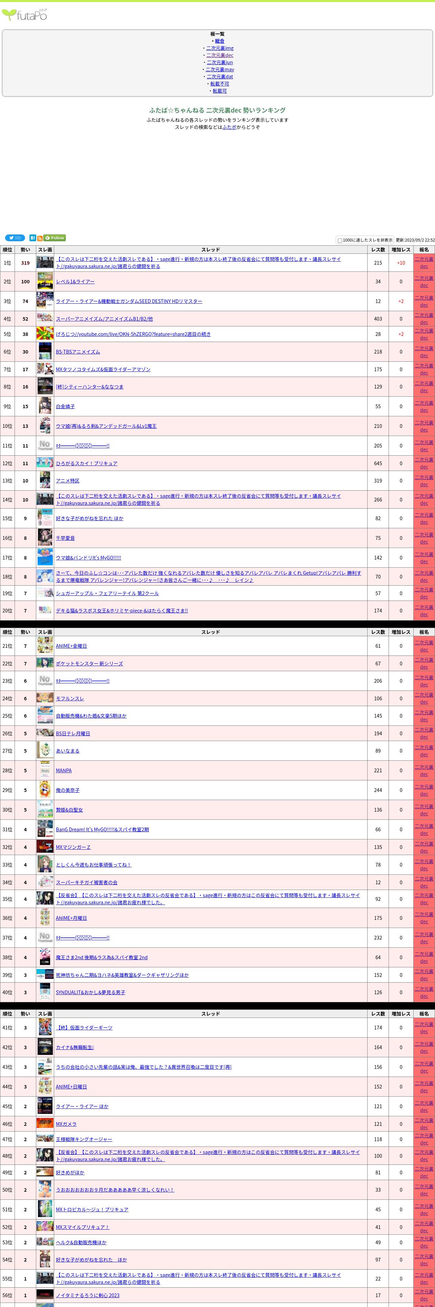Click the Hatena bookmark B! icon
This screenshot has width=435, height=1307.
pyautogui.click(x=33, y=238)
